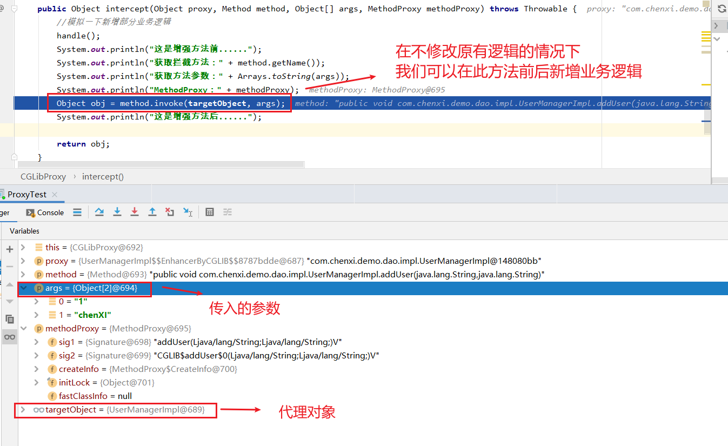
Task: Toggle the glasses Show Watches icon
Action: point(9,337)
